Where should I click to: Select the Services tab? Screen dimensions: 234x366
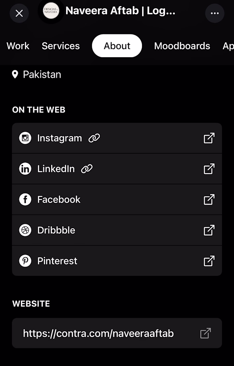tap(61, 46)
